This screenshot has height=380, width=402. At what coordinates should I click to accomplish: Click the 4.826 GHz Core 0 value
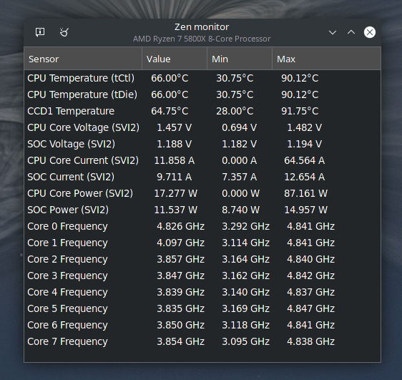click(x=181, y=226)
